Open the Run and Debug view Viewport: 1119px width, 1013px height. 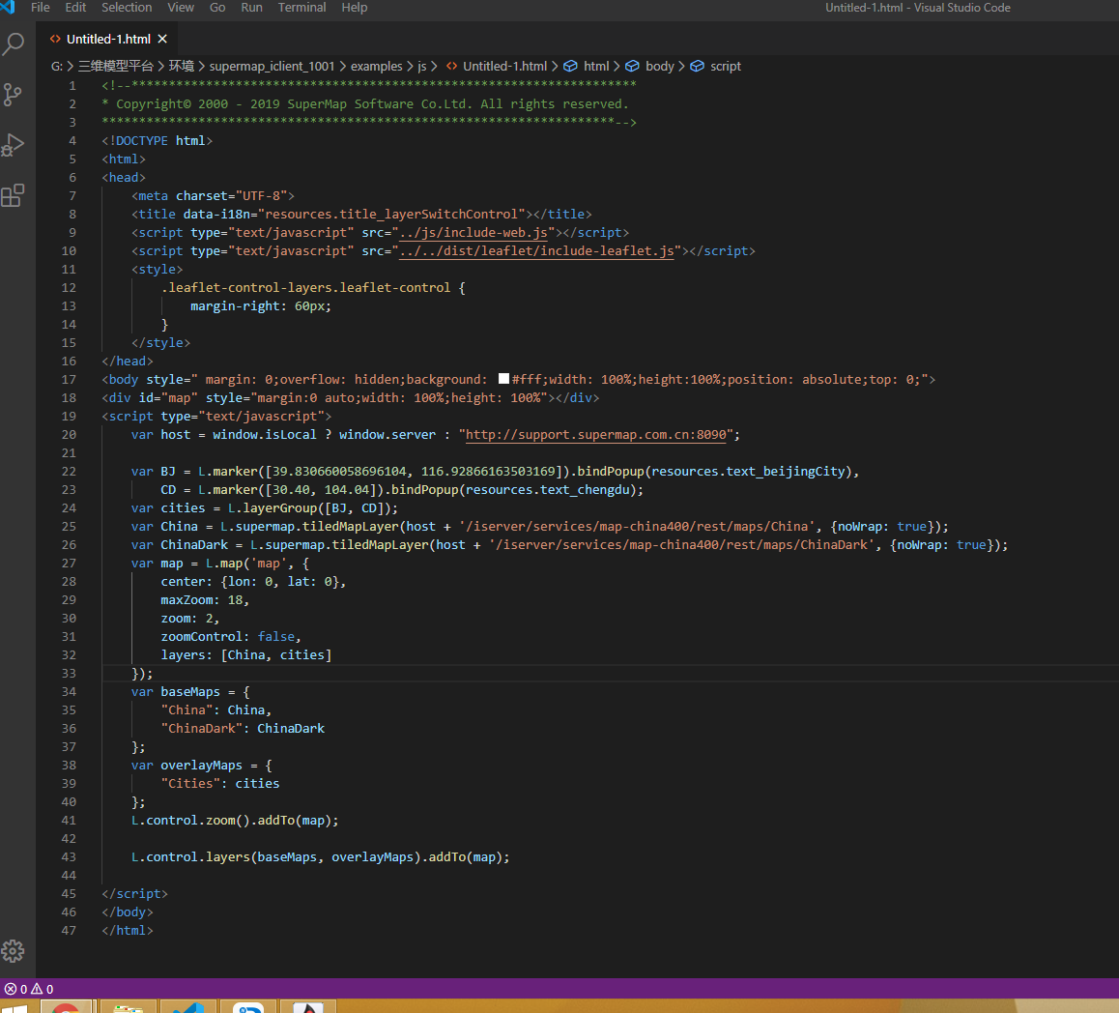pos(13,145)
